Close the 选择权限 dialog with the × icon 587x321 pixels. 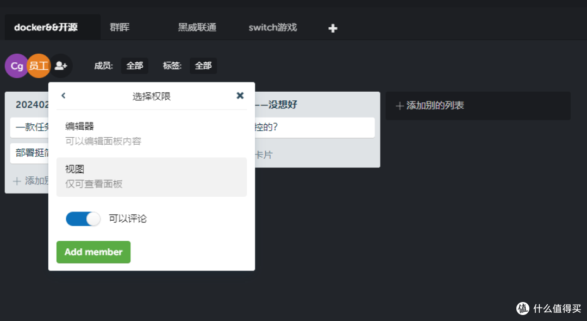pos(240,95)
